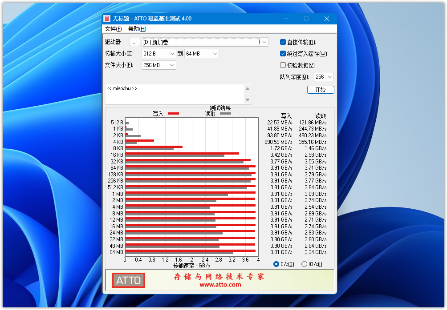This screenshot has width=447, height=310.
Task: Click the 开始 button to start test
Action: (321, 90)
